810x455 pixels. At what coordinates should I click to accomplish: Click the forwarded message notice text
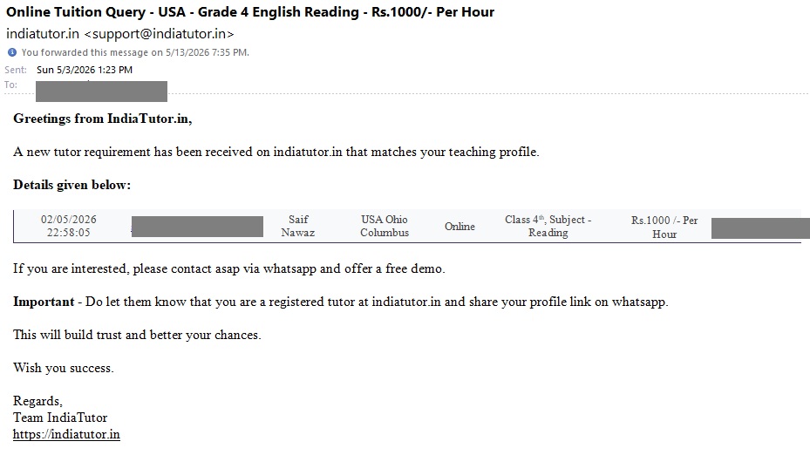135,52
